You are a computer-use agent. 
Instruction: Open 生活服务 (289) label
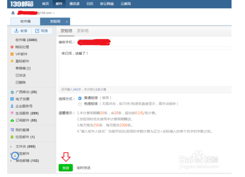[x=27, y=113]
